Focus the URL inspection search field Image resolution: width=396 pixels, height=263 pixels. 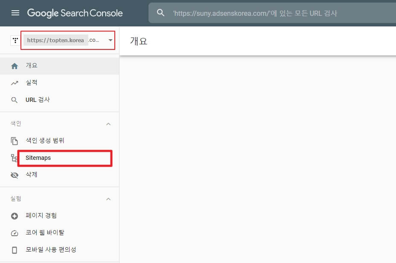click(x=272, y=13)
